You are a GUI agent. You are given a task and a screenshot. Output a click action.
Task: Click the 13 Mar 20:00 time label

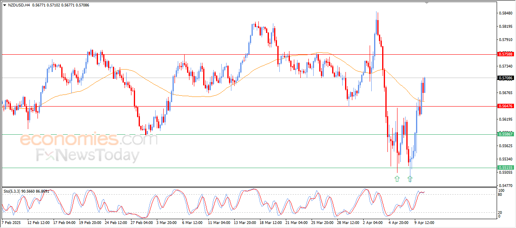[x=245, y=222]
